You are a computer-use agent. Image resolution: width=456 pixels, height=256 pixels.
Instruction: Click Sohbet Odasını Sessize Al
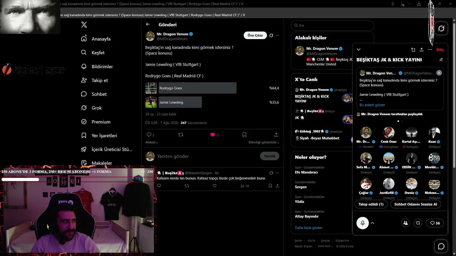tap(415, 204)
